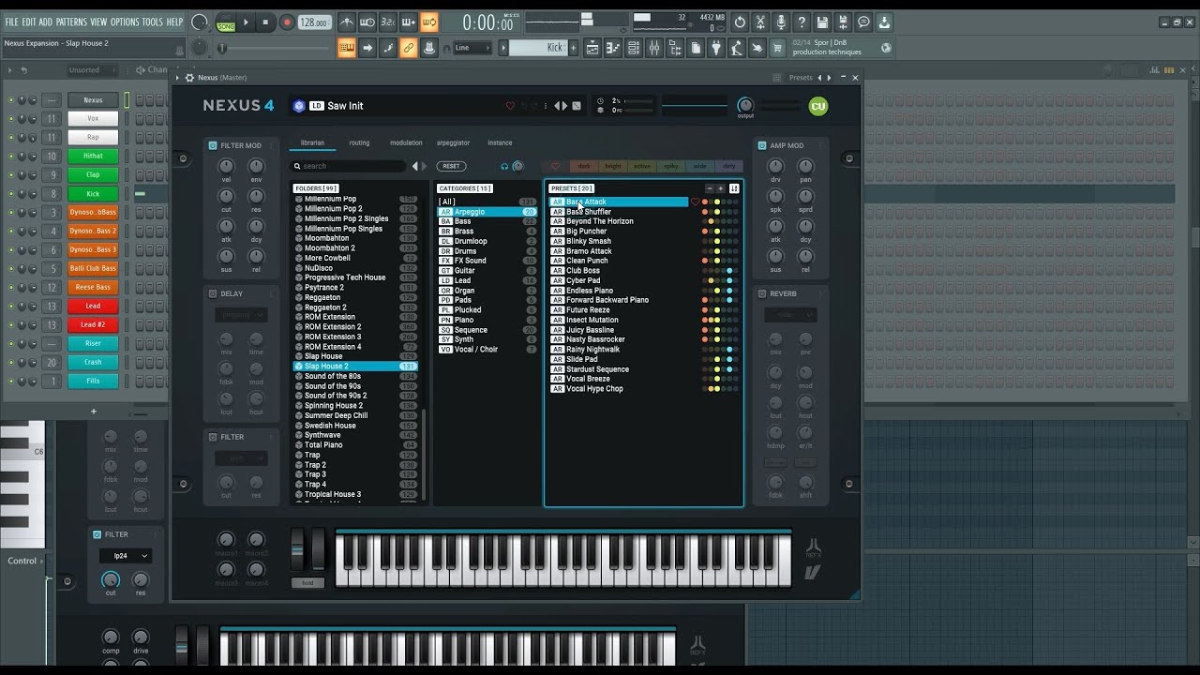The height and width of the screenshot is (675, 1200).
Task: Toggle the headphones preview icon
Action: 504,166
